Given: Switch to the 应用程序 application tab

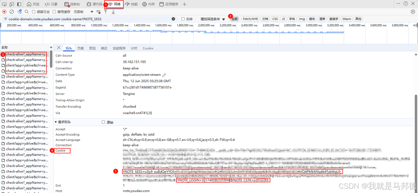Looking at the screenshot, I should 169,4.
